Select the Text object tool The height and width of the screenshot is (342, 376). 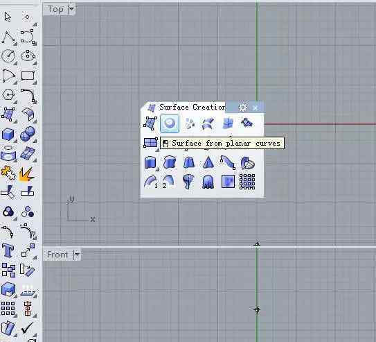pos(8,250)
